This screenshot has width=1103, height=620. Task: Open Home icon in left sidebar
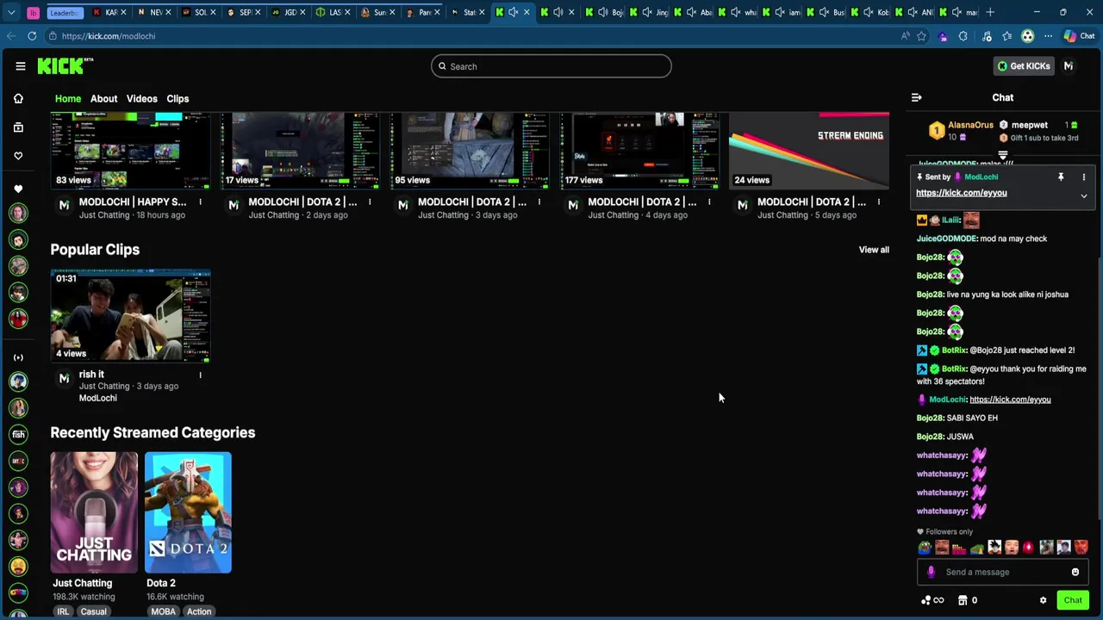18,99
